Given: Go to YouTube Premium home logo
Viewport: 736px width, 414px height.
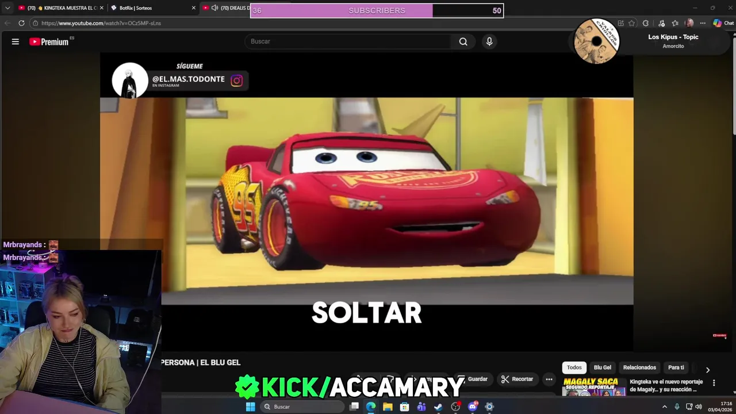Looking at the screenshot, I should tap(49, 41).
